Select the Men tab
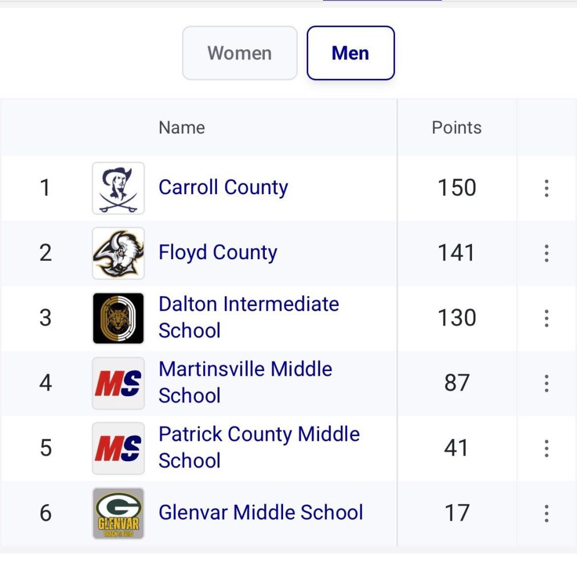577x584 pixels. [x=350, y=53]
